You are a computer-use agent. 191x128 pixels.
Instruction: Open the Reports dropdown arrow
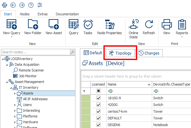tap(182, 37)
